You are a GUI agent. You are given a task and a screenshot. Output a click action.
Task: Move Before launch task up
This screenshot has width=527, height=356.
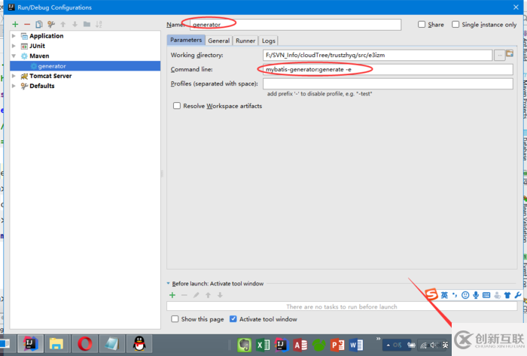[208, 295]
